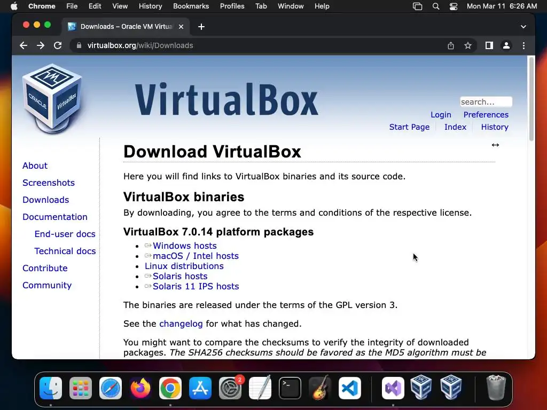The width and height of the screenshot is (547, 410).
Task: Open TextEdit from the Dock
Action: [260, 388]
